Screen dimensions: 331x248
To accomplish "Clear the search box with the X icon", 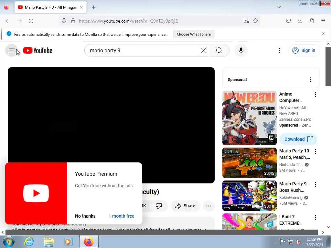I will coord(204,50).
